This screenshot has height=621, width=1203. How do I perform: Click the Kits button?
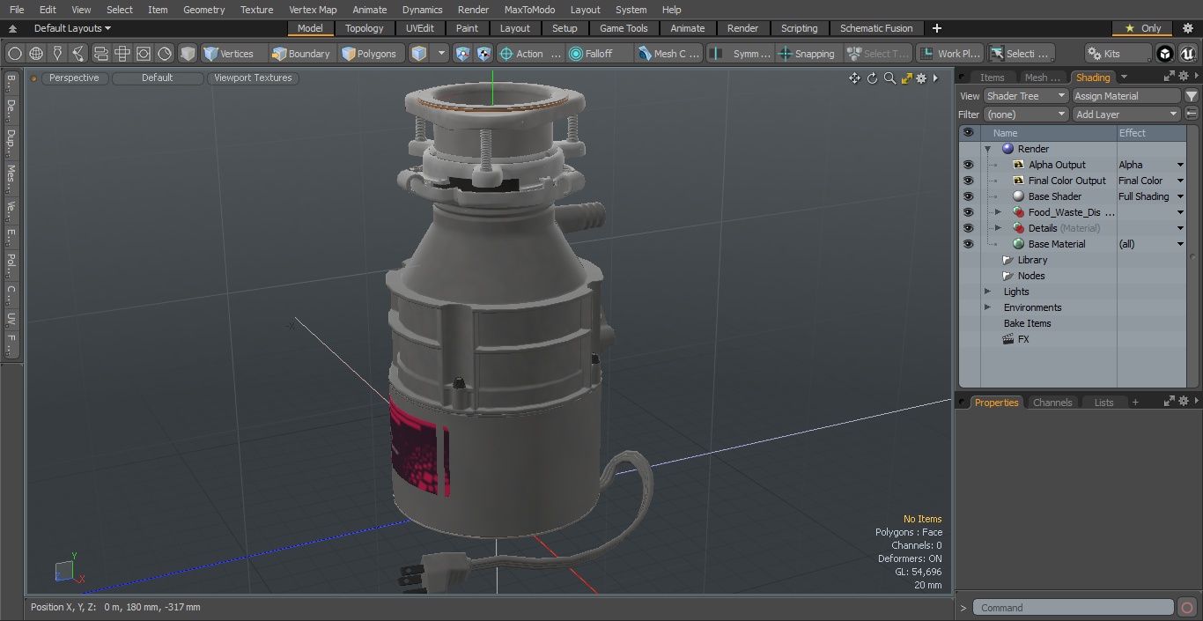point(1117,54)
